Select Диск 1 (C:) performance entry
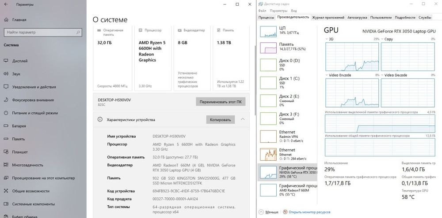 point(287,83)
